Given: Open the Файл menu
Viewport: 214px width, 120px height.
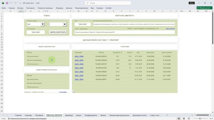Looking at the screenshot, I should click(4, 8).
